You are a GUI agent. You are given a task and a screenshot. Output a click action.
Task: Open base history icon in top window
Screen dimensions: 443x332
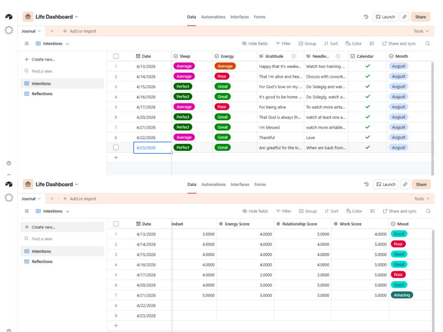tap(366, 17)
